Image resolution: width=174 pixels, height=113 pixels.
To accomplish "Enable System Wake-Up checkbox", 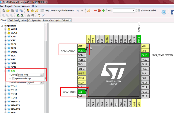I will pyautogui.click(x=13, y=79).
